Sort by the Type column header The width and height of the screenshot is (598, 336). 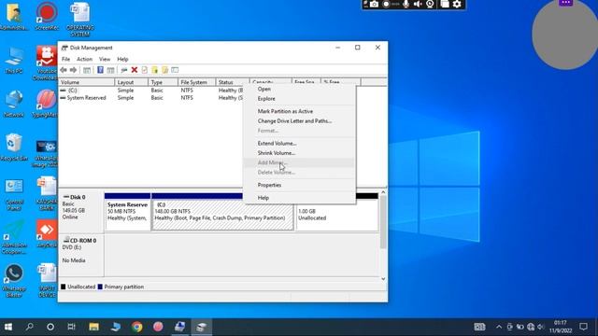tap(163, 82)
